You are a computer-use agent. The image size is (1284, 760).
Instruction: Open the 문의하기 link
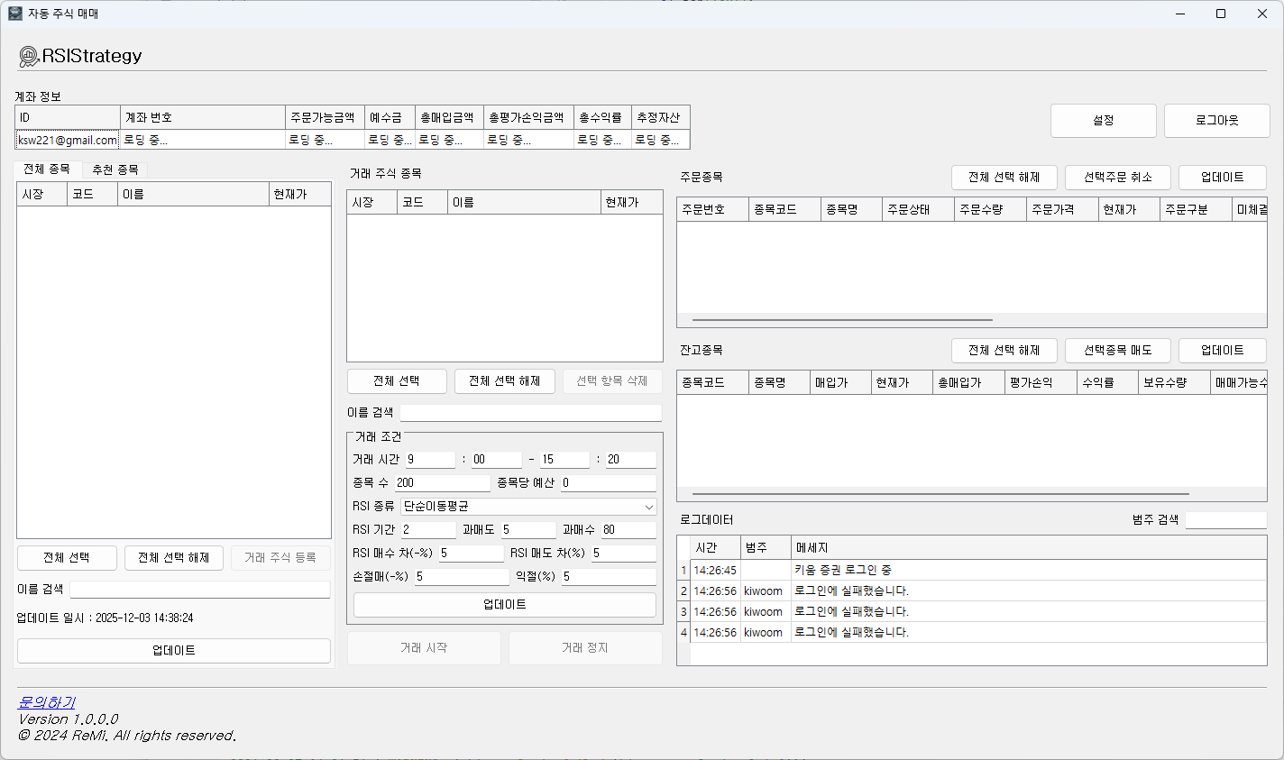(x=47, y=702)
